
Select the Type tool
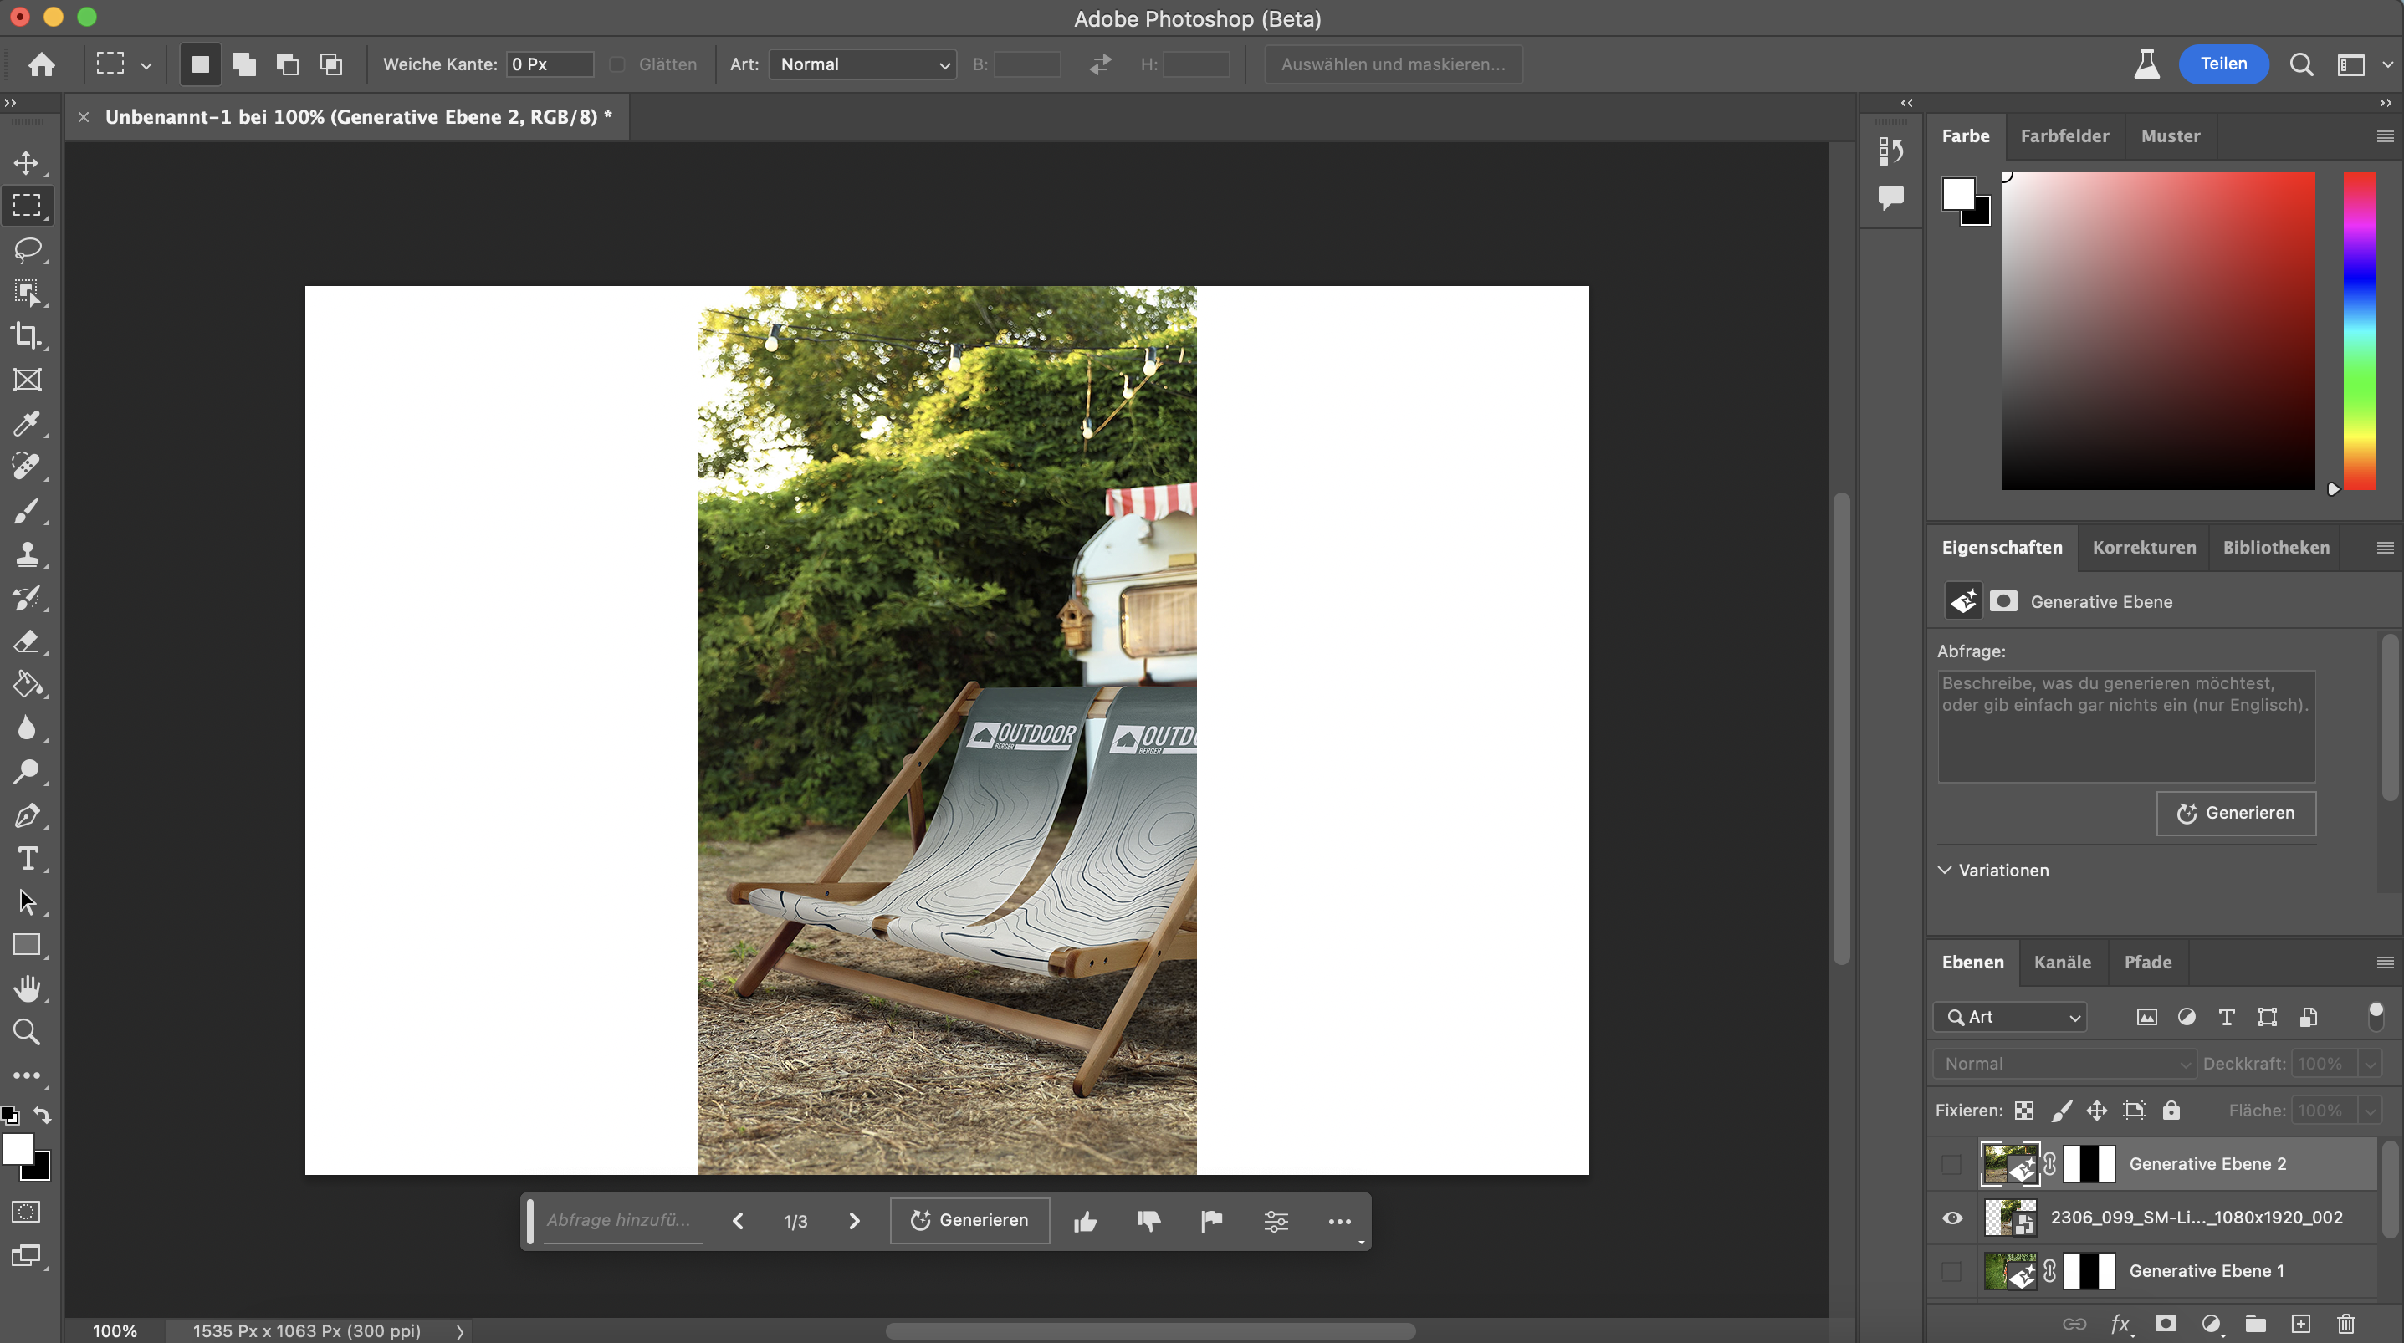(x=27, y=859)
